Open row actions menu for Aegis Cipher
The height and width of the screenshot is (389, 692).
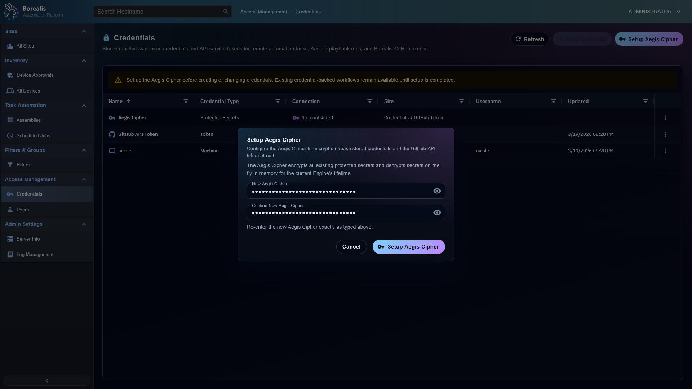point(665,118)
